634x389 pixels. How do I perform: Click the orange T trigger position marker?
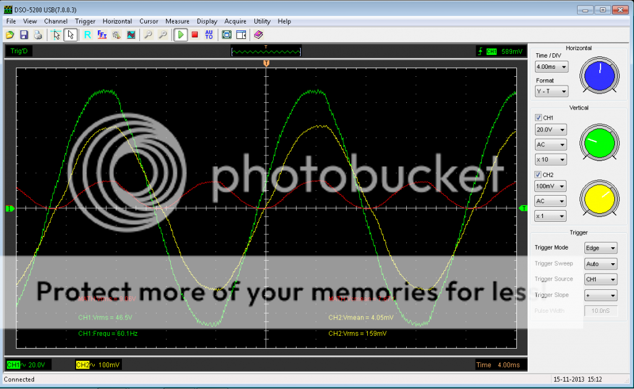(x=266, y=63)
